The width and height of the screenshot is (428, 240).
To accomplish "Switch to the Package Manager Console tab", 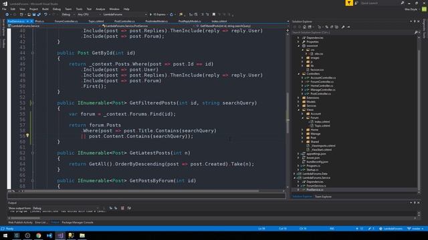I will [x=78, y=222].
